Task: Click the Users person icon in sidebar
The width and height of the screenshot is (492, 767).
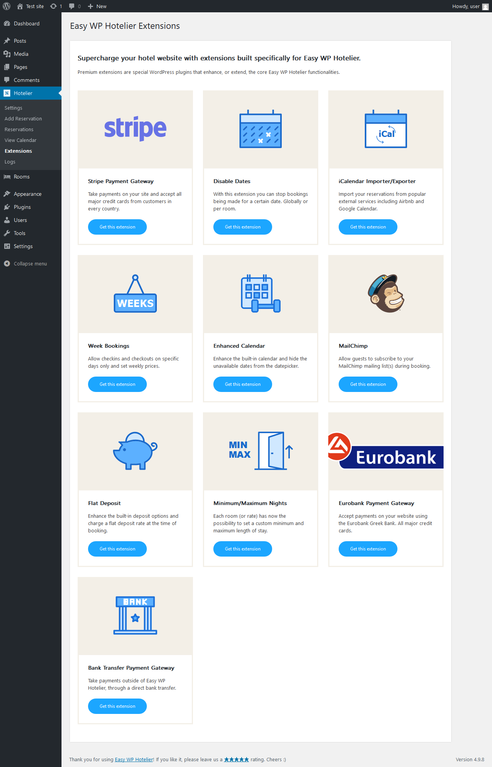Action: click(7, 220)
